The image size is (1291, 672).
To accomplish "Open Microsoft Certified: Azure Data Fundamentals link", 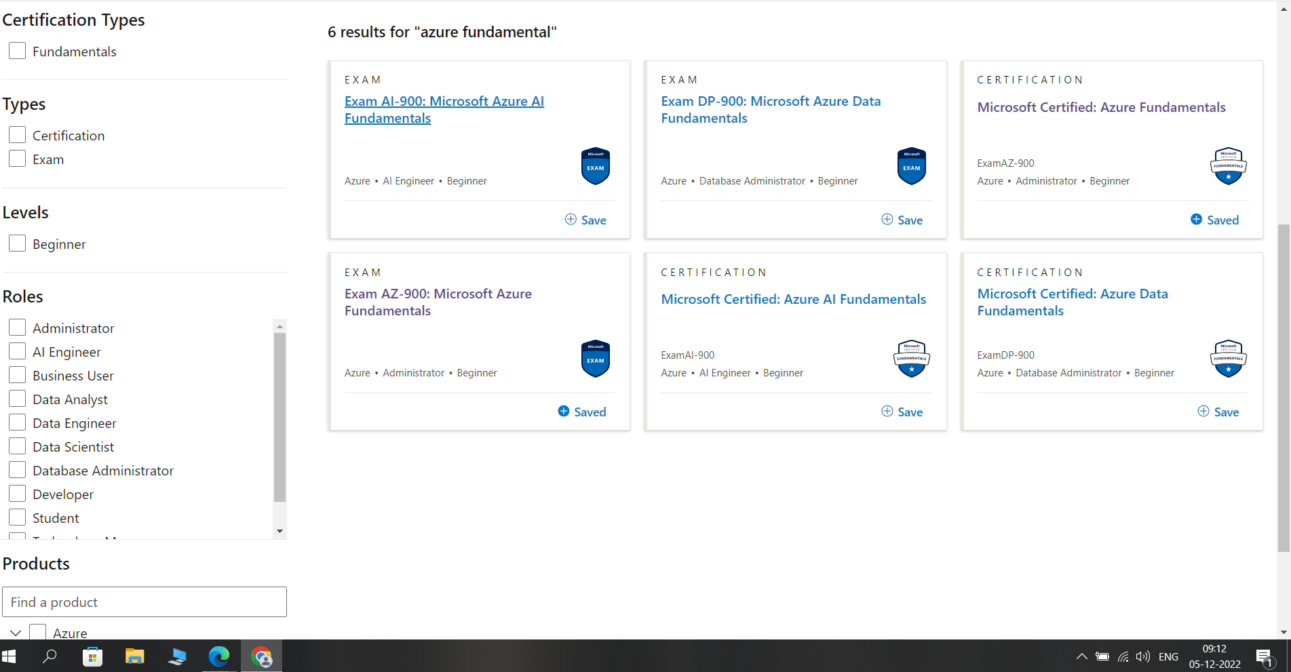I will point(1073,302).
